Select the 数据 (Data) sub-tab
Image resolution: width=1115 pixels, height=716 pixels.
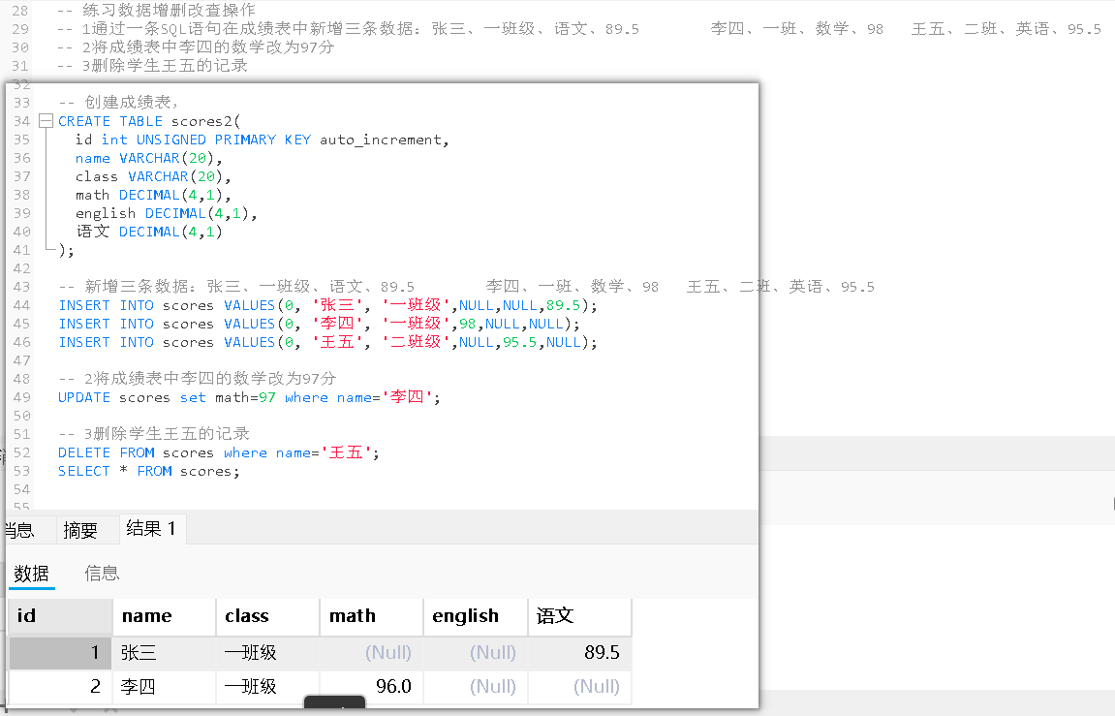pos(32,573)
